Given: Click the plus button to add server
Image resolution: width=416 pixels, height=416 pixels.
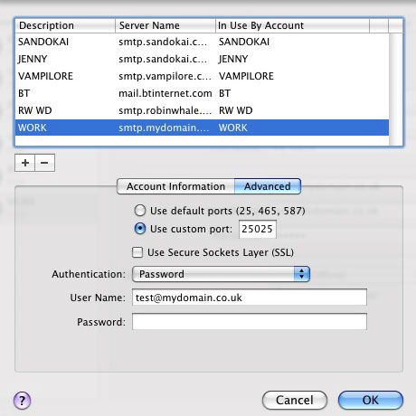Looking at the screenshot, I should tap(25, 163).
